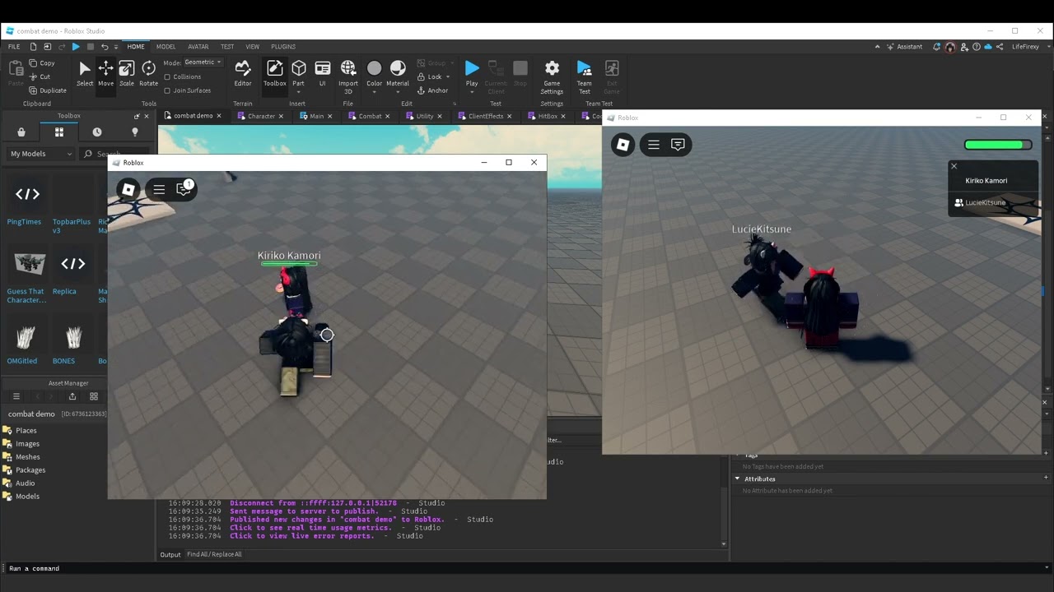Open the Asset Manager hamburger menu

point(16,396)
